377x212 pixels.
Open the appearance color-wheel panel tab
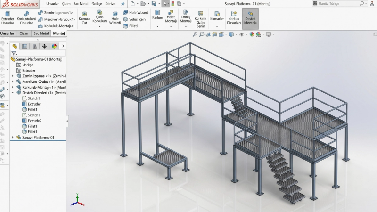[54, 46]
